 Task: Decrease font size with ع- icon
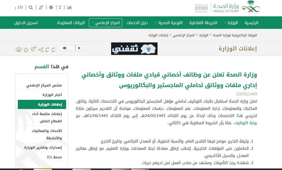coord(54,49)
